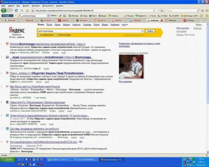Viewport: 209px width, 167px height.
Task: Open the Файл menu
Action: click(x=3, y=6)
